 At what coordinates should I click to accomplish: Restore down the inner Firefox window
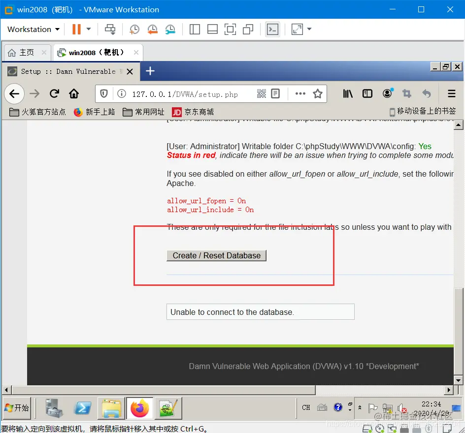pos(446,66)
